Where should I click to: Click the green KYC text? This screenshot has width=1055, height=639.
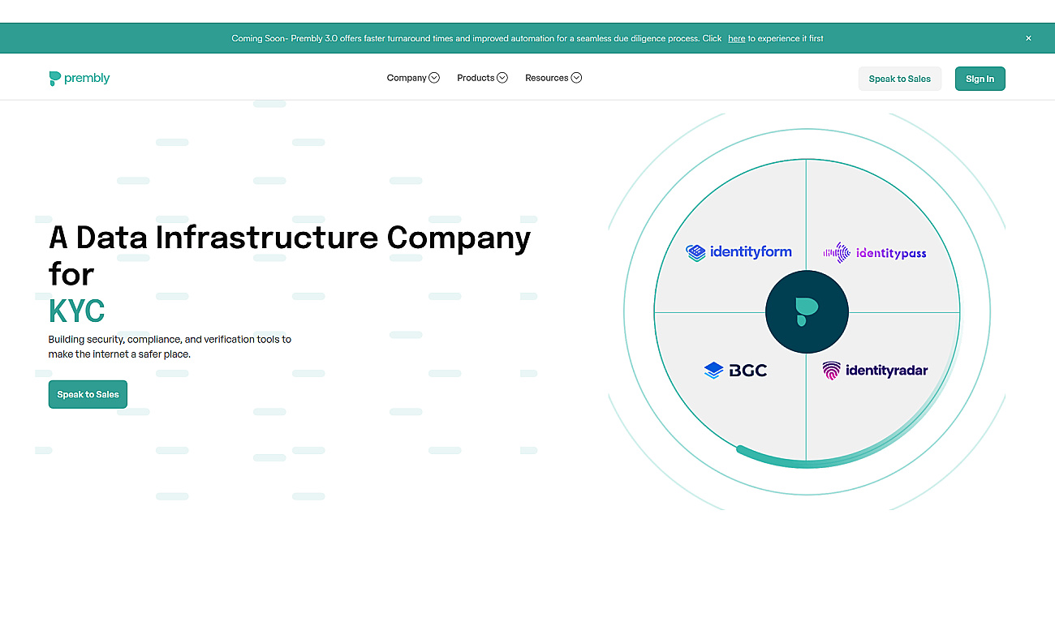tap(77, 311)
